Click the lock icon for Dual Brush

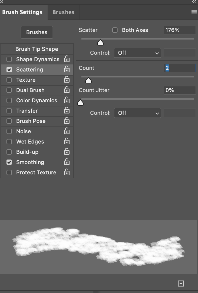(x=67, y=90)
